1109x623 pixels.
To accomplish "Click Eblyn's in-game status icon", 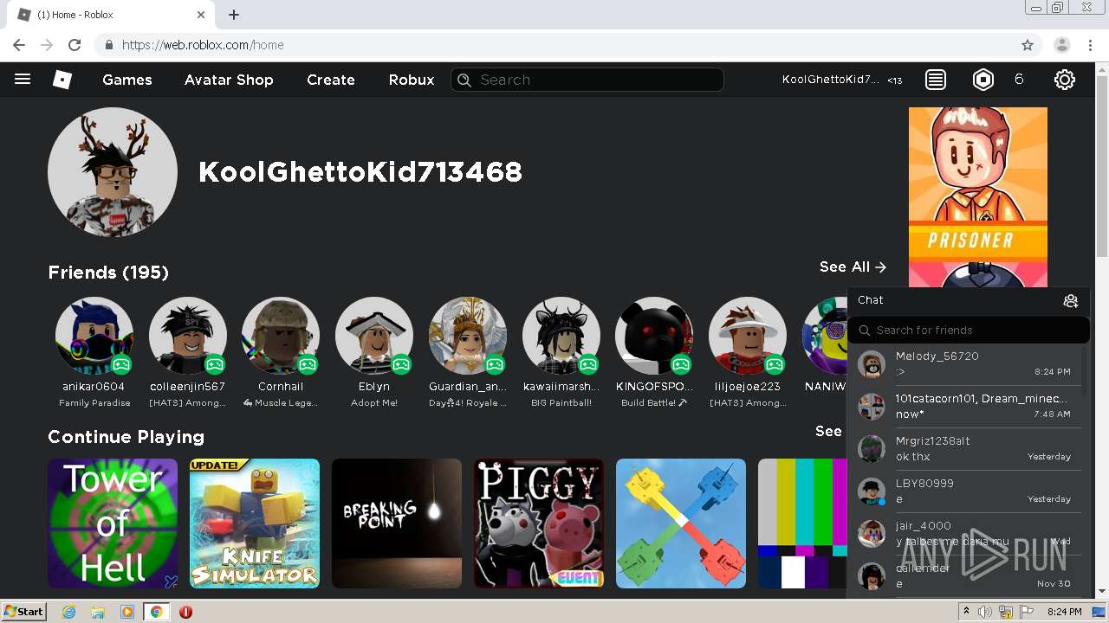I will point(401,364).
